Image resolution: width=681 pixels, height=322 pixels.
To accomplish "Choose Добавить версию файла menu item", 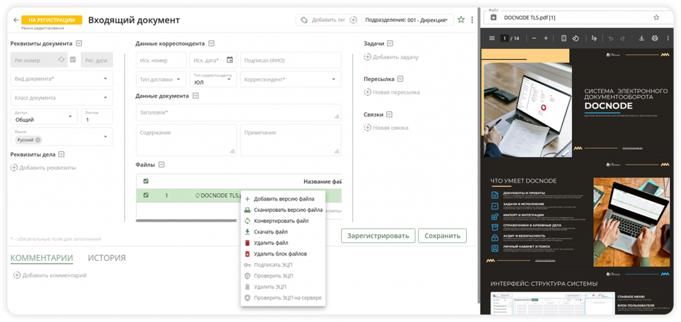I will pos(283,199).
